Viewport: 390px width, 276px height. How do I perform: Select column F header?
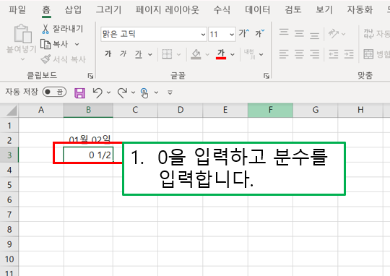(270, 110)
